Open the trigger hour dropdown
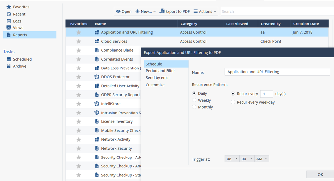334x181 pixels. pos(232,159)
